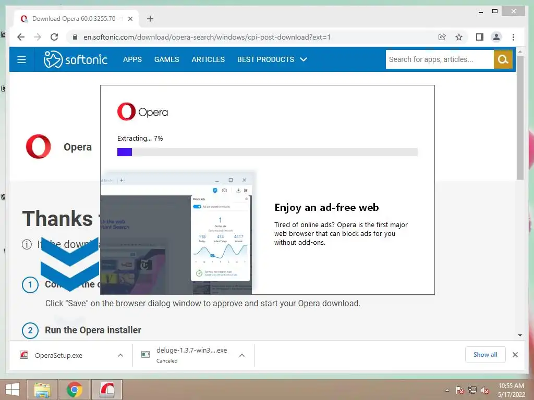534x400 pixels.
Task: Click the Click Save instruction text
Action: click(x=203, y=304)
